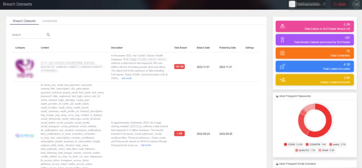Expand SEE MORE in image sharing breach description

coord(146,145)
